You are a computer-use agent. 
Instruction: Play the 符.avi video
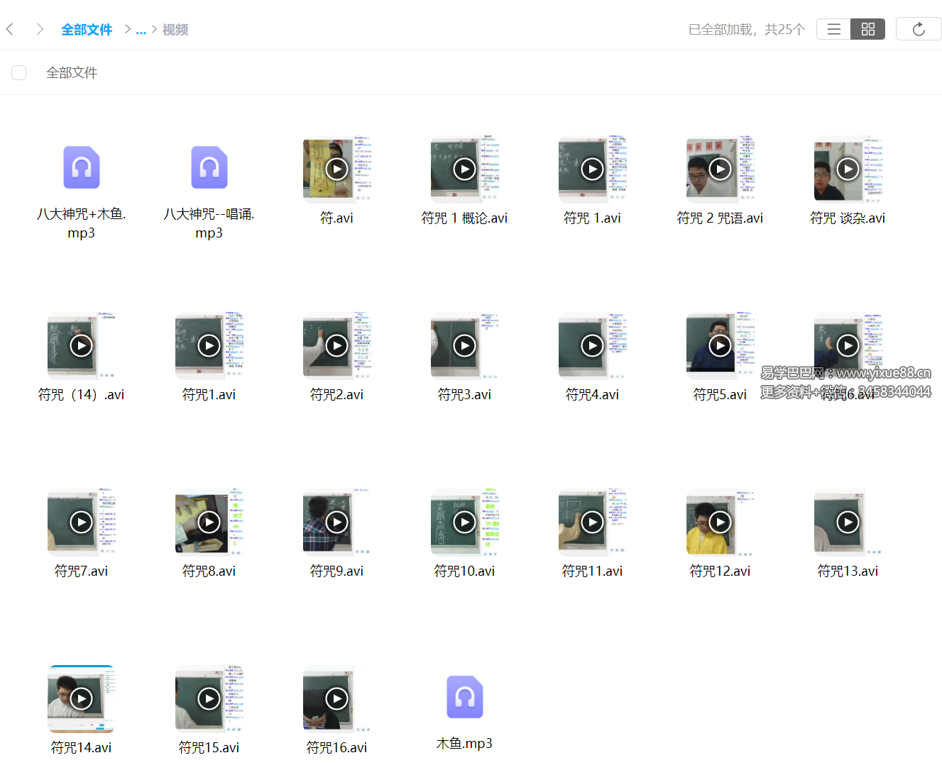click(x=336, y=169)
